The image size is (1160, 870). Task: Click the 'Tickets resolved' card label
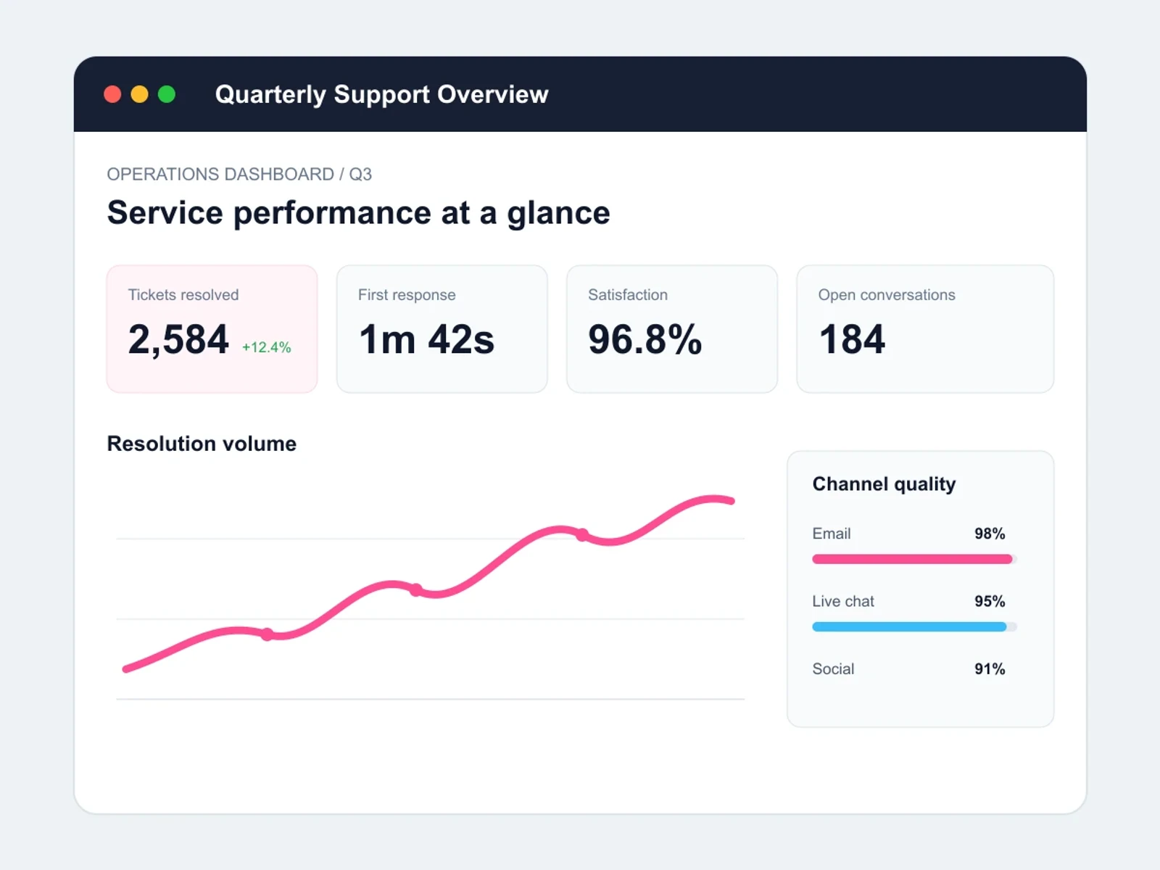pyautogui.click(x=183, y=295)
